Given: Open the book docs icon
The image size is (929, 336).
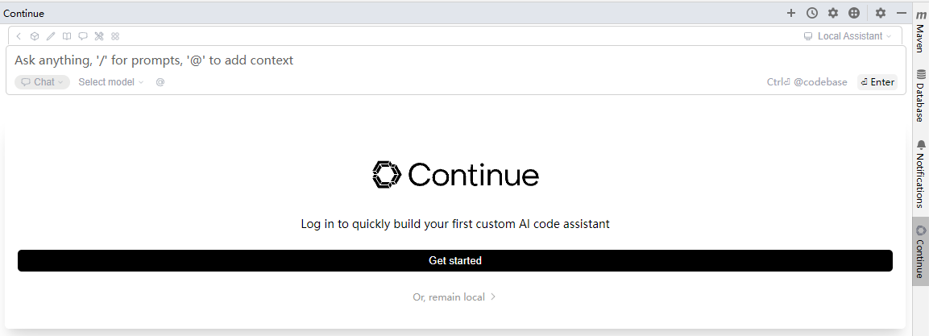Looking at the screenshot, I should pos(67,36).
